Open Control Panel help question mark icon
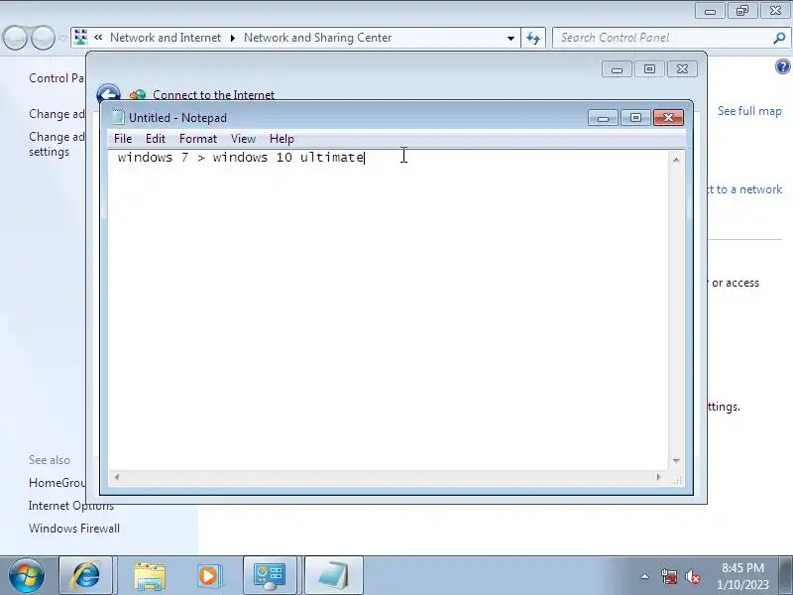 point(782,66)
